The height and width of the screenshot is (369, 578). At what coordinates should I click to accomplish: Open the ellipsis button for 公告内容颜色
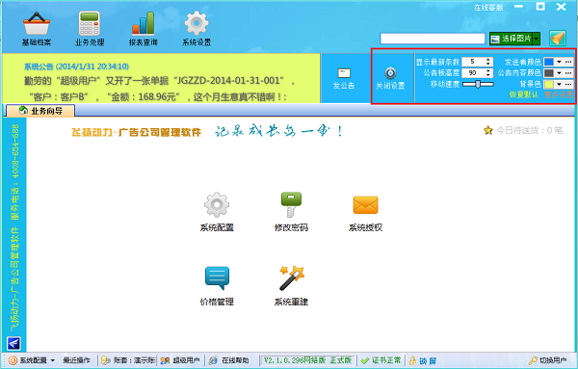pyautogui.click(x=568, y=73)
